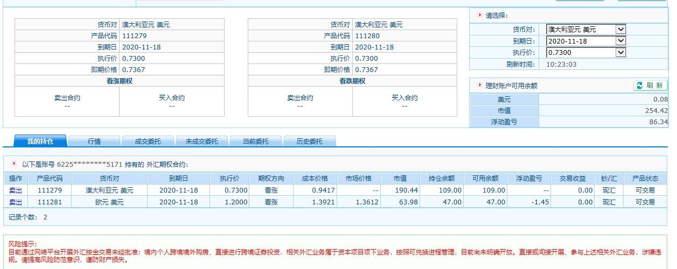Click 买入合约 under 看跌期权

pos(404,98)
